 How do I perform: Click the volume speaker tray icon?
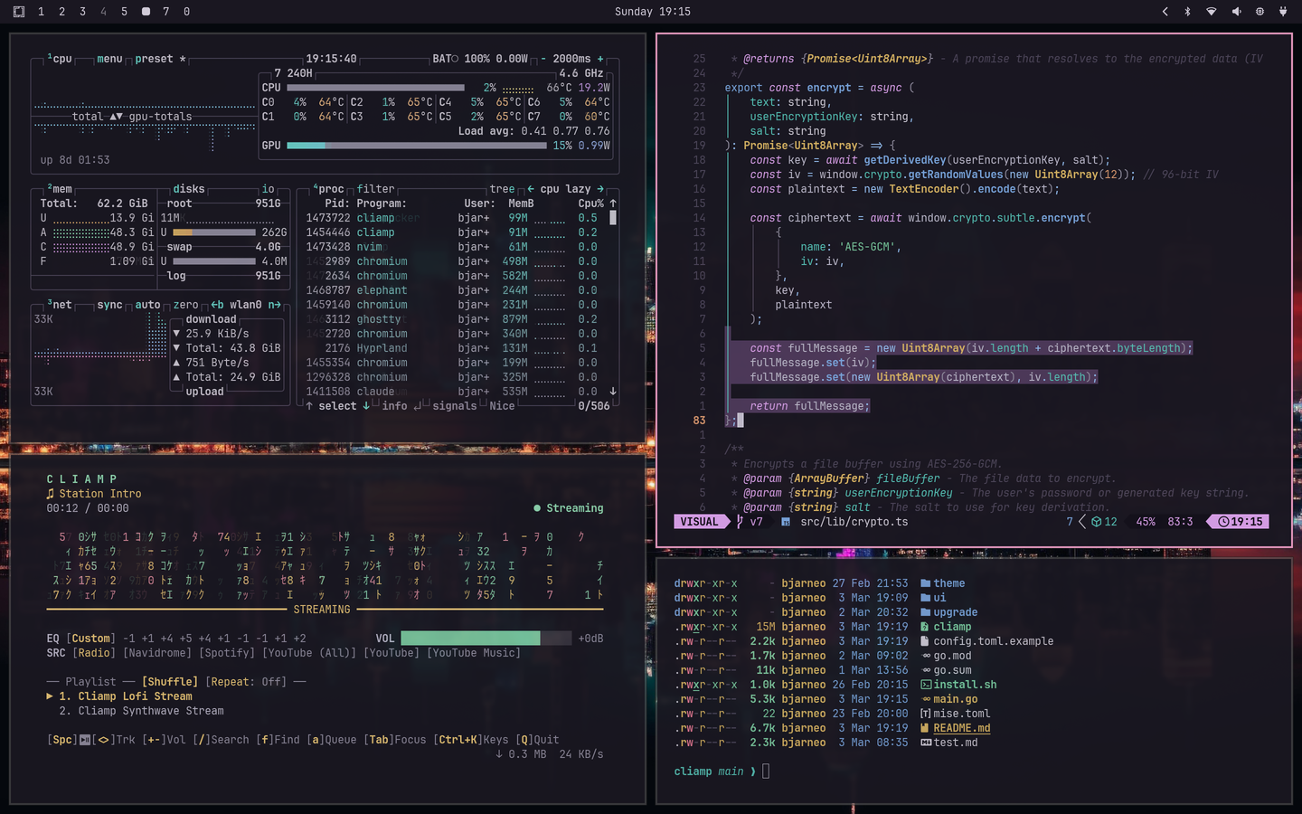click(x=1236, y=12)
